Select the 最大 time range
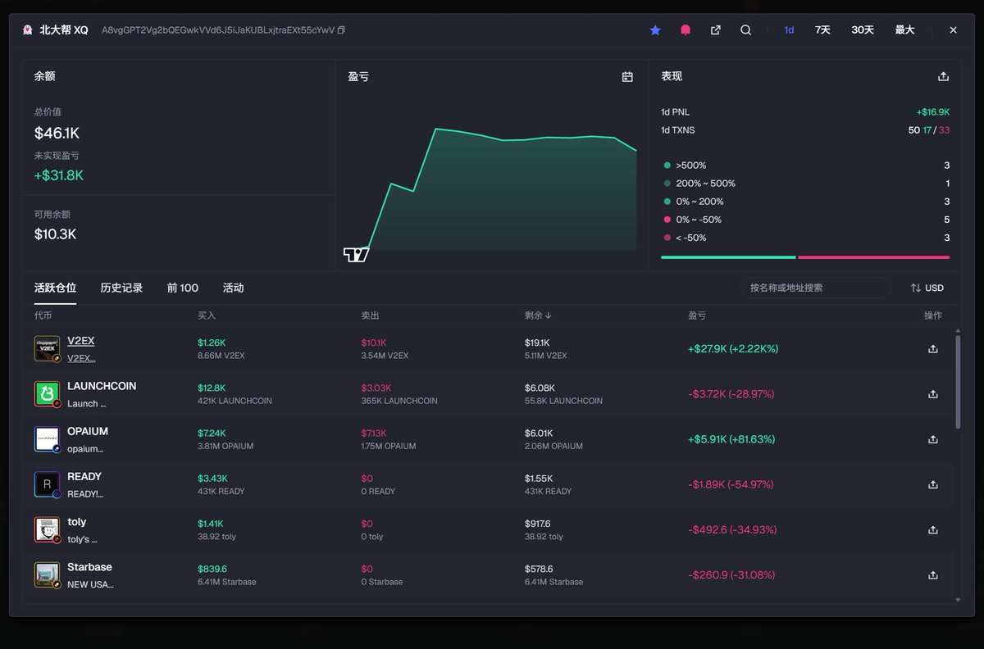Image resolution: width=984 pixels, height=649 pixels. coord(904,30)
